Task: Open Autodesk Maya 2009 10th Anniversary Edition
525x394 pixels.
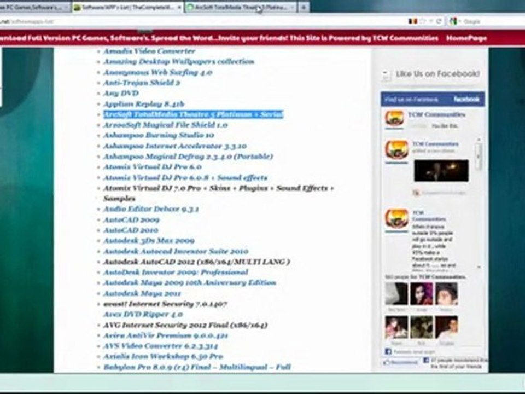Action: coord(190,283)
